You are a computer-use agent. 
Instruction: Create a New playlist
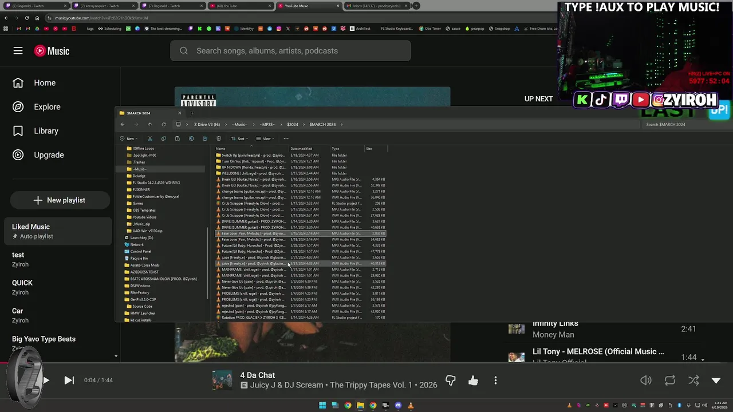coord(60,200)
